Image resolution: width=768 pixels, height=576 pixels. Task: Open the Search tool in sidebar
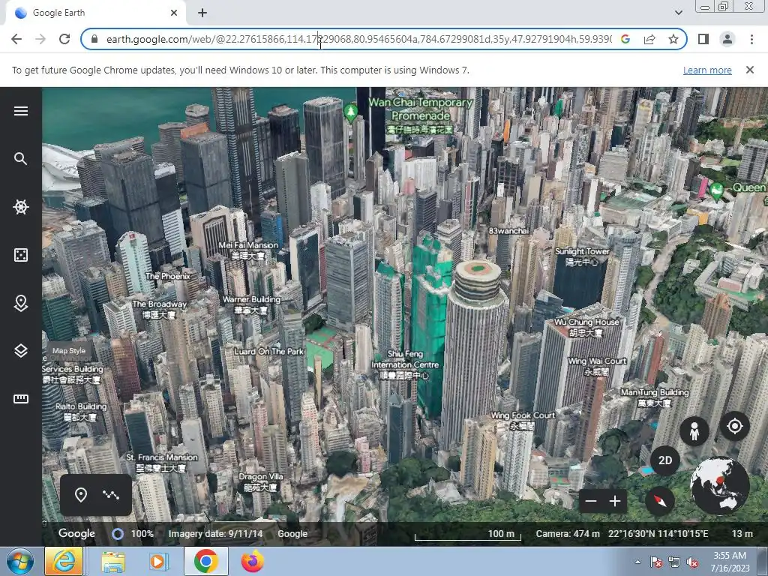point(20,159)
